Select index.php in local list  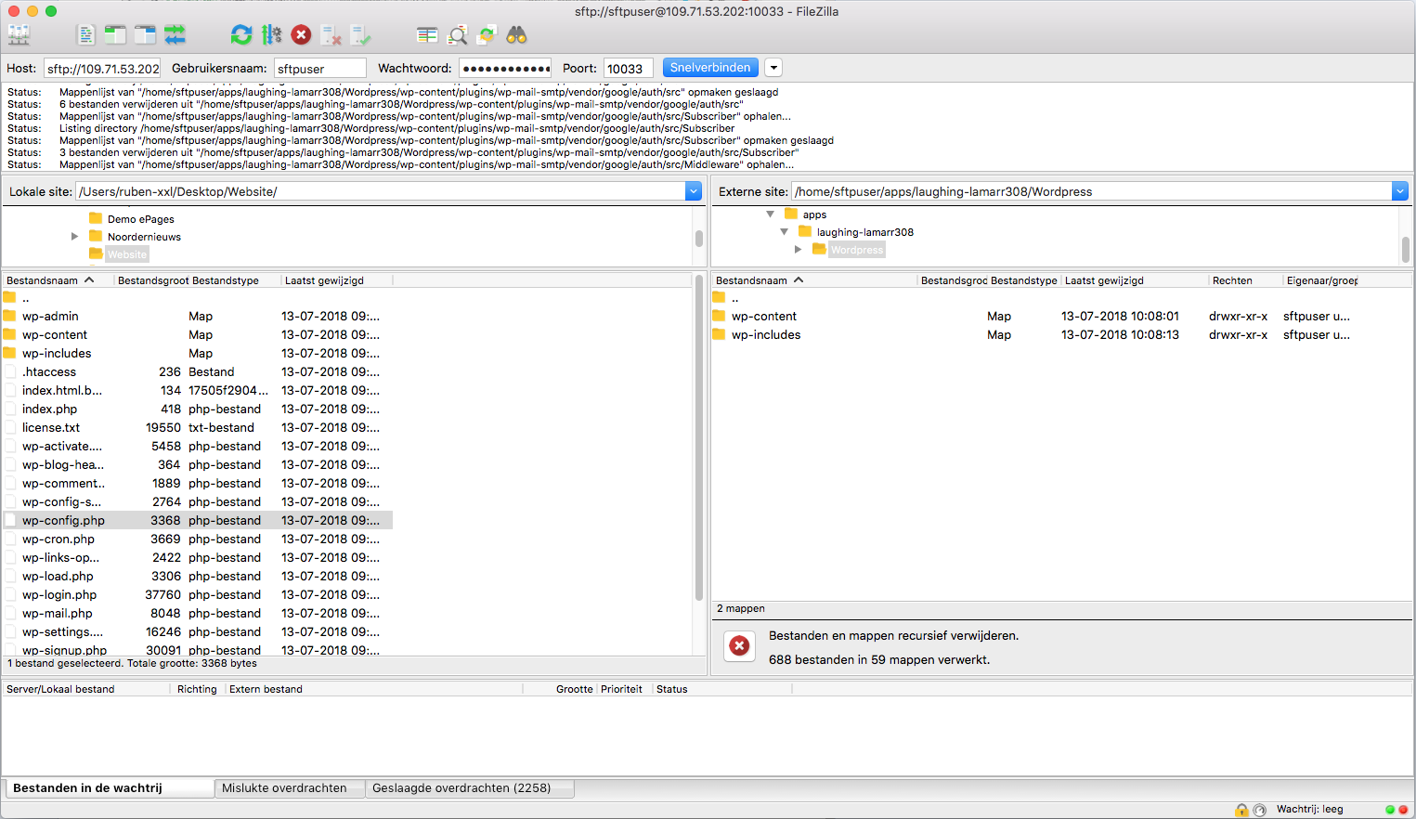tap(198, 409)
